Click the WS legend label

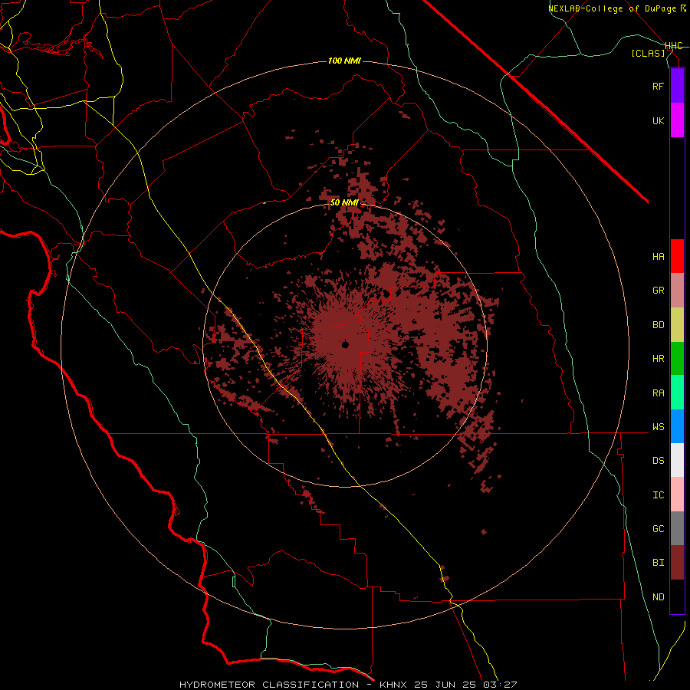[658, 427]
